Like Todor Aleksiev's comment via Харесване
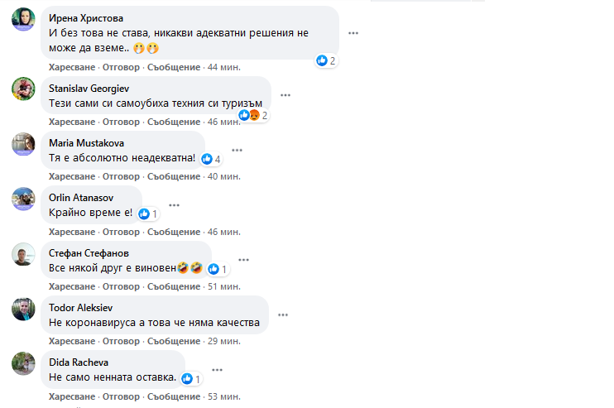The height and width of the screenshot is (408, 614). pyautogui.click(x=72, y=341)
